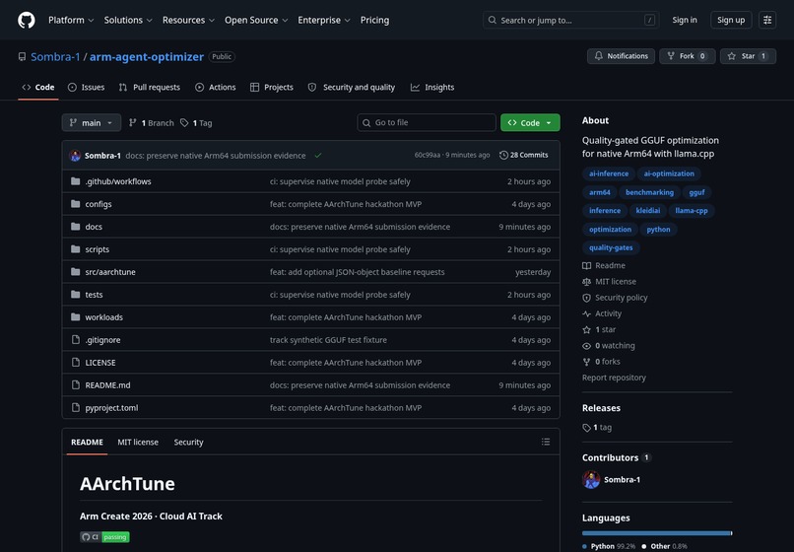Switch to the Issues tab
This screenshot has width=794, height=552.
[86, 87]
